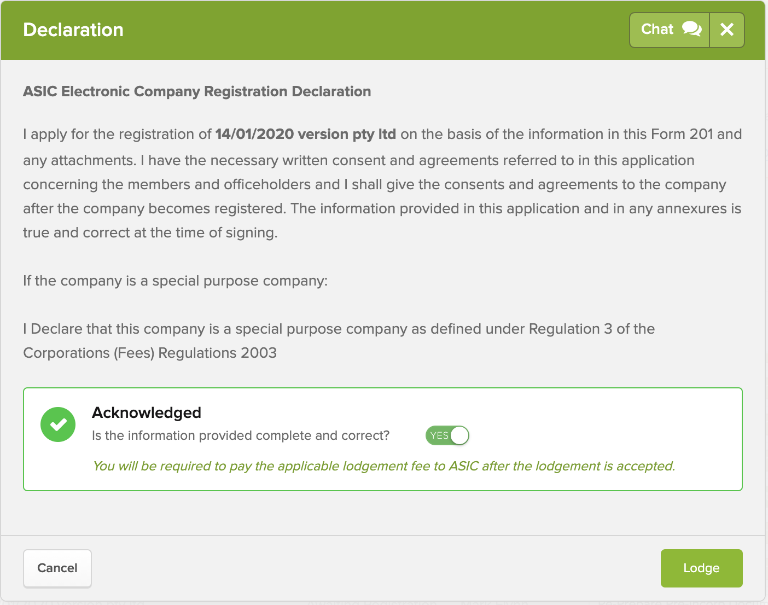The width and height of the screenshot is (768, 605).
Task: Cancel the declaration dialog
Action: 57,568
